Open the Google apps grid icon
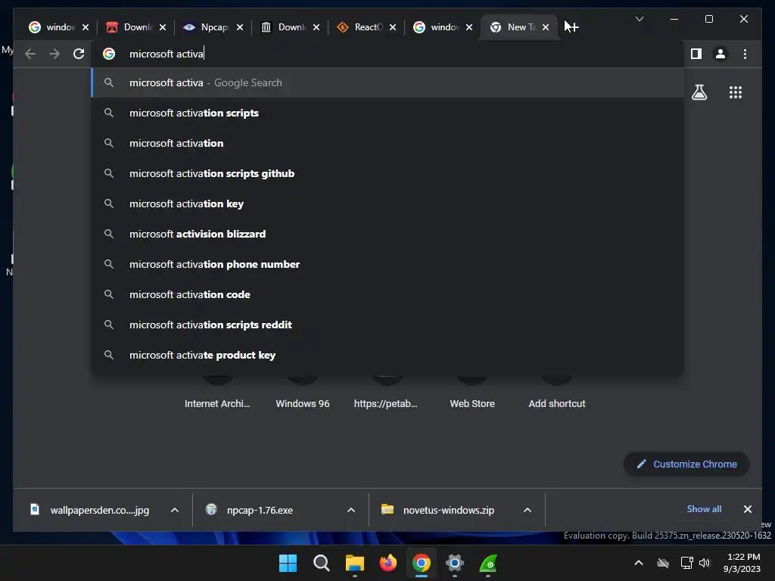The width and height of the screenshot is (775, 581). pos(736,92)
